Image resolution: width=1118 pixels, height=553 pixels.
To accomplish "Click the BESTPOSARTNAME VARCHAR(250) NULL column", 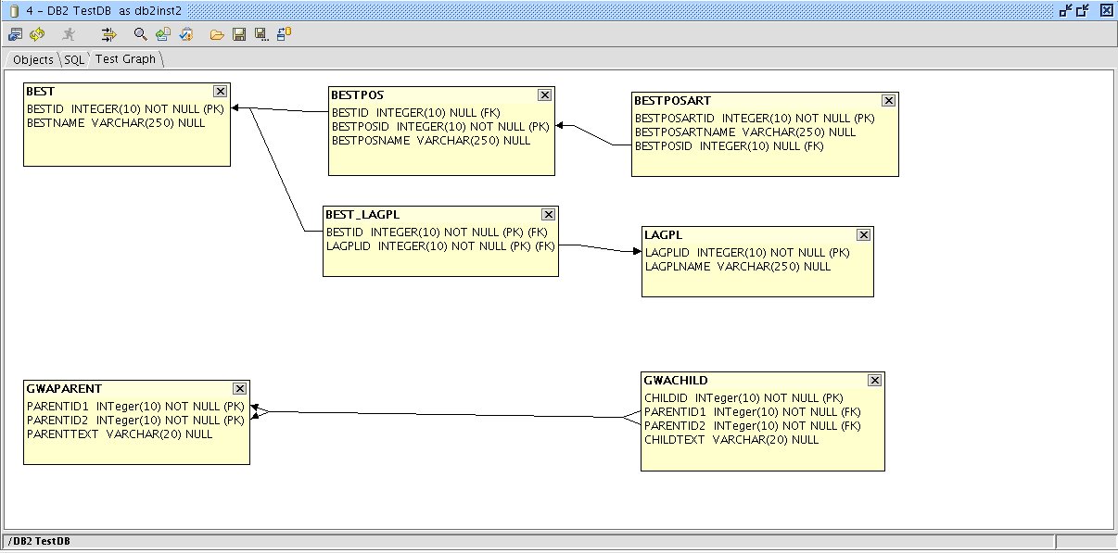I will [745, 132].
